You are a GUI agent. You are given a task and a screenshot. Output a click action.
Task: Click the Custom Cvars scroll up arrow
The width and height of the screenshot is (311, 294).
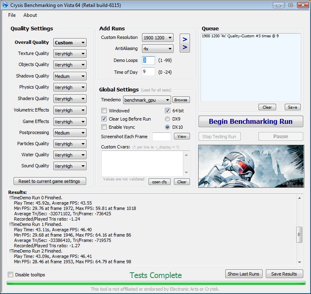[186, 155]
